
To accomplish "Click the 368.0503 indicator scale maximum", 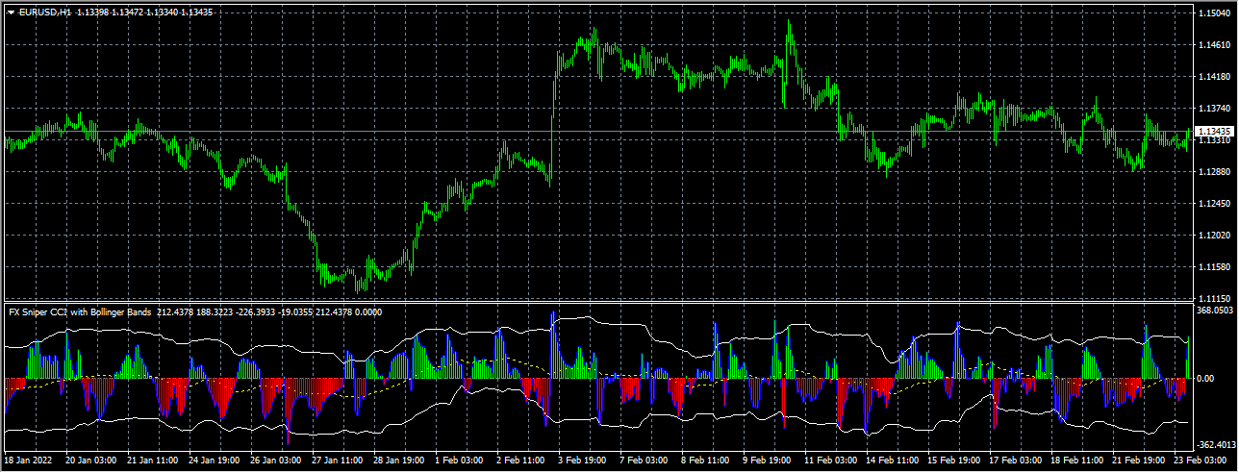I will [x=1214, y=311].
